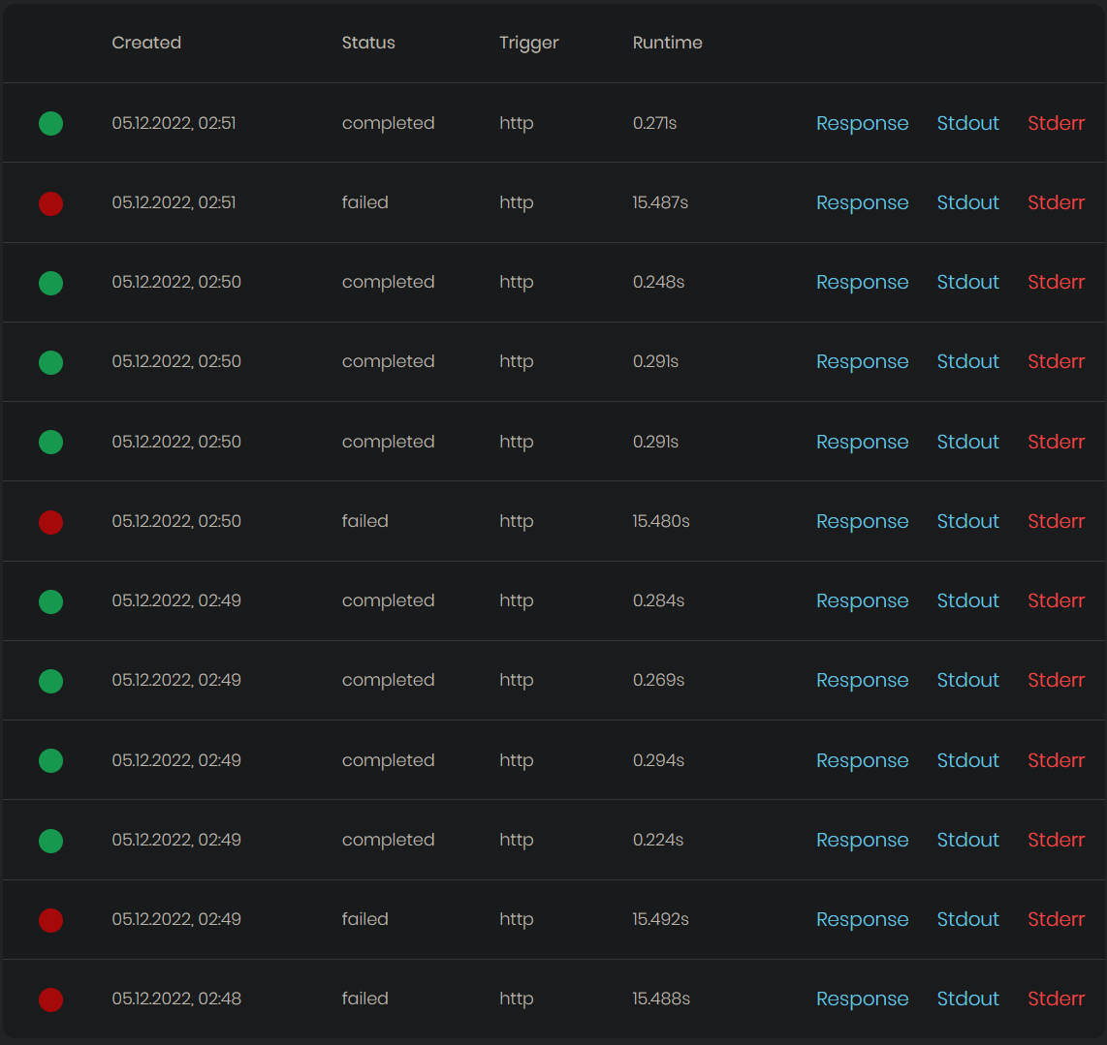The width and height of the screenshot is (1107, 1045).
Task: Open the Response for the 0.271s completed run
Action: [862, 123]
